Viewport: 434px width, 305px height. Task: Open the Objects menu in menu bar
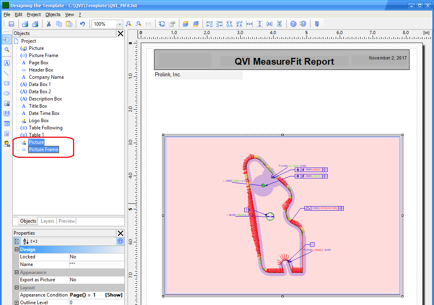(53, 14)
